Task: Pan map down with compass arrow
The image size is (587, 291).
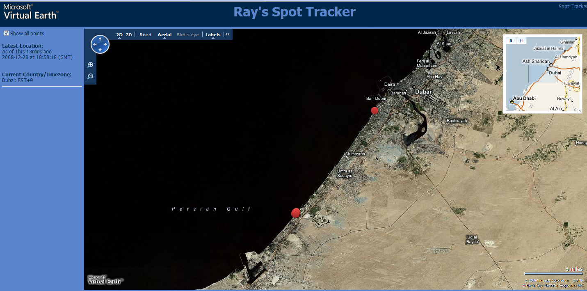Action: (x=100, y=50)
